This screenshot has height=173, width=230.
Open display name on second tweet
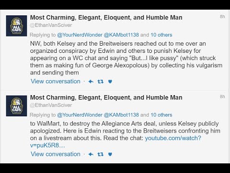tap(106, 98)
